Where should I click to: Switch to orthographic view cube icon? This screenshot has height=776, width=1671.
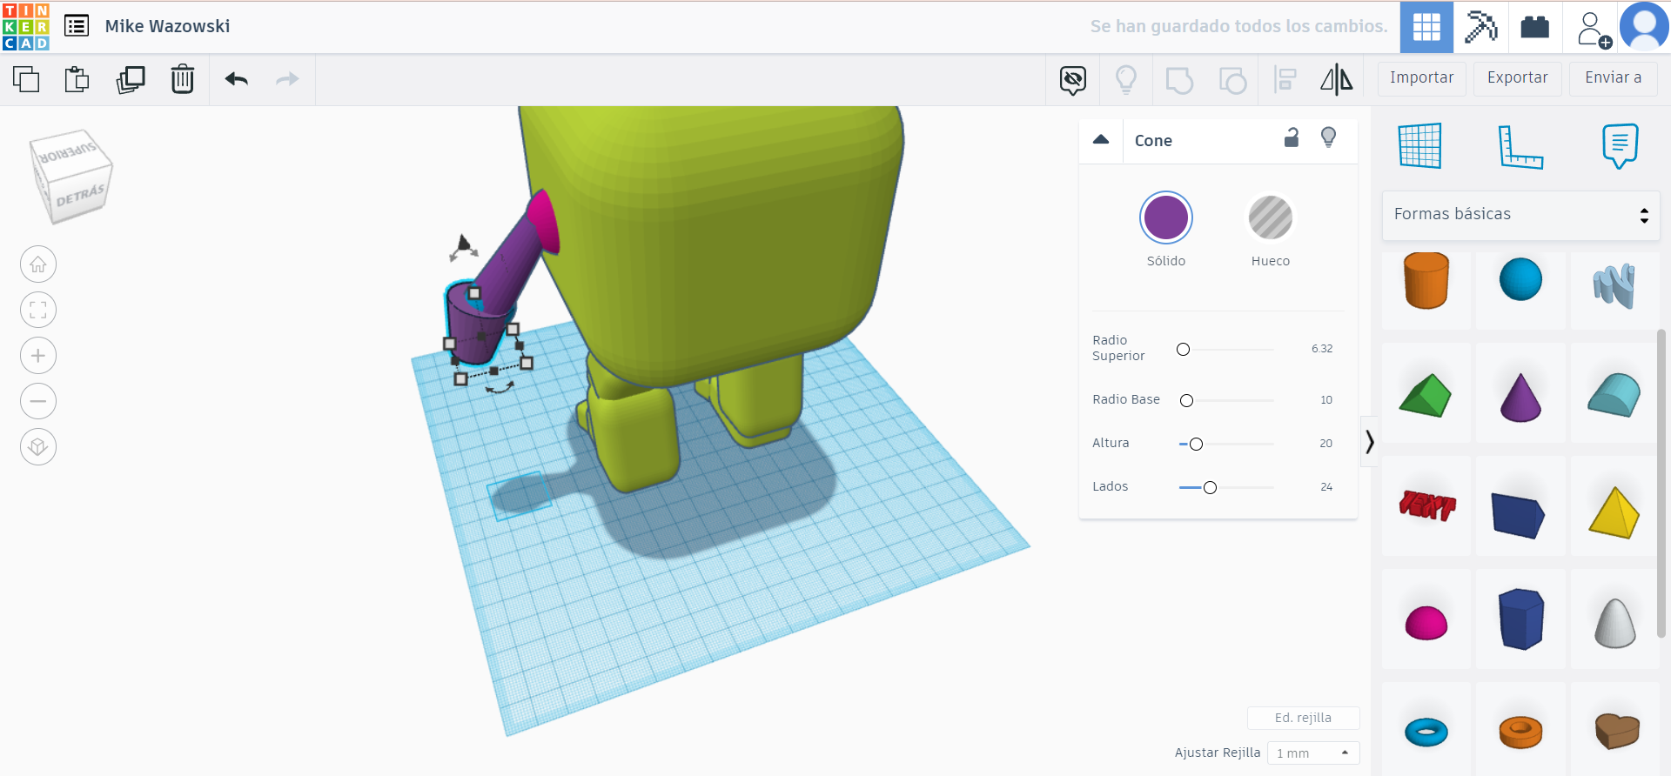tap(38, 447)
